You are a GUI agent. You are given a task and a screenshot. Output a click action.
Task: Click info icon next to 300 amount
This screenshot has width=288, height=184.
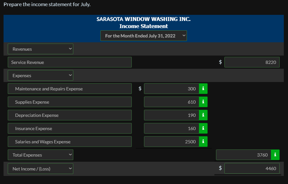tap(203, 89)
